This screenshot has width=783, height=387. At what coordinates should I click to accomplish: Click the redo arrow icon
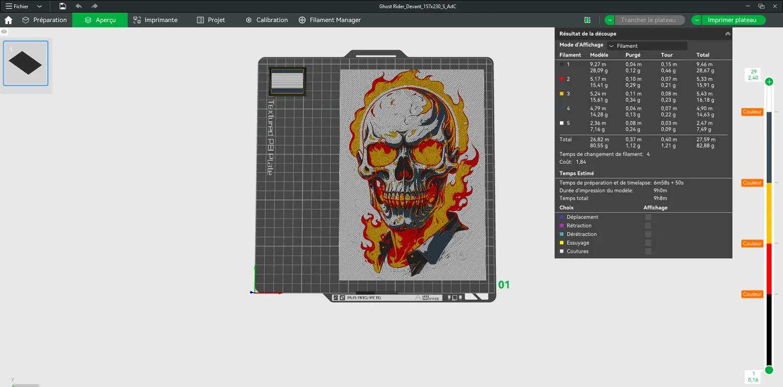pos(94,6)
